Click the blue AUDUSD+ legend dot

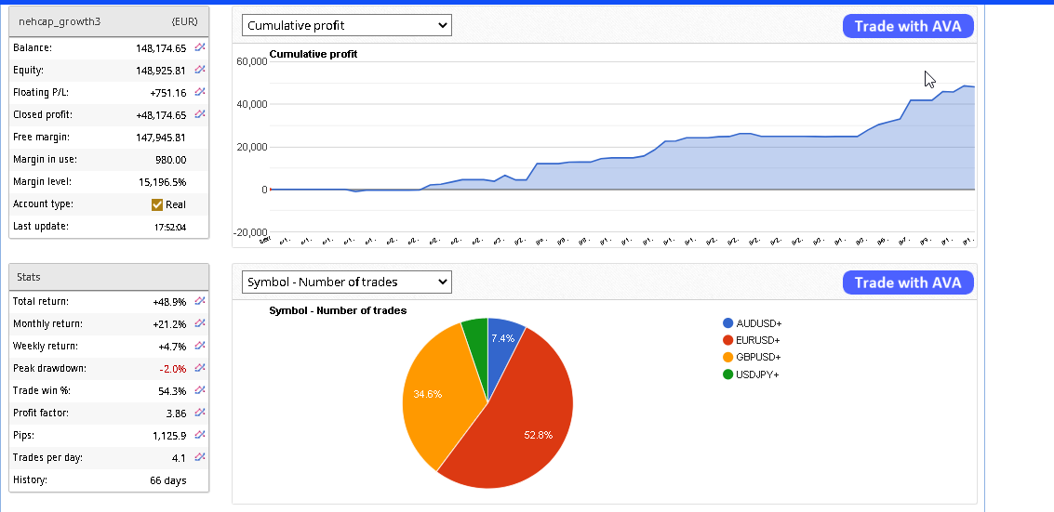tap(727, 323)
